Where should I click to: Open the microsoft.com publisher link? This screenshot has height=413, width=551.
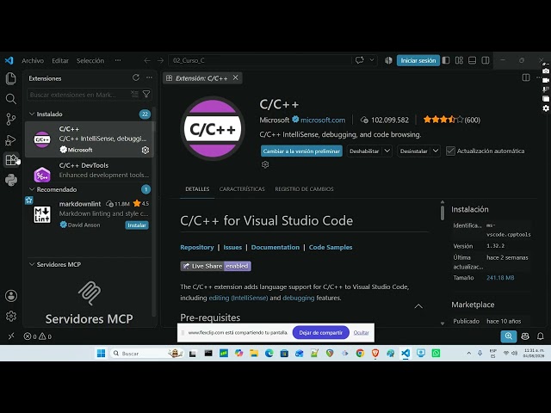tap(323, 120)
